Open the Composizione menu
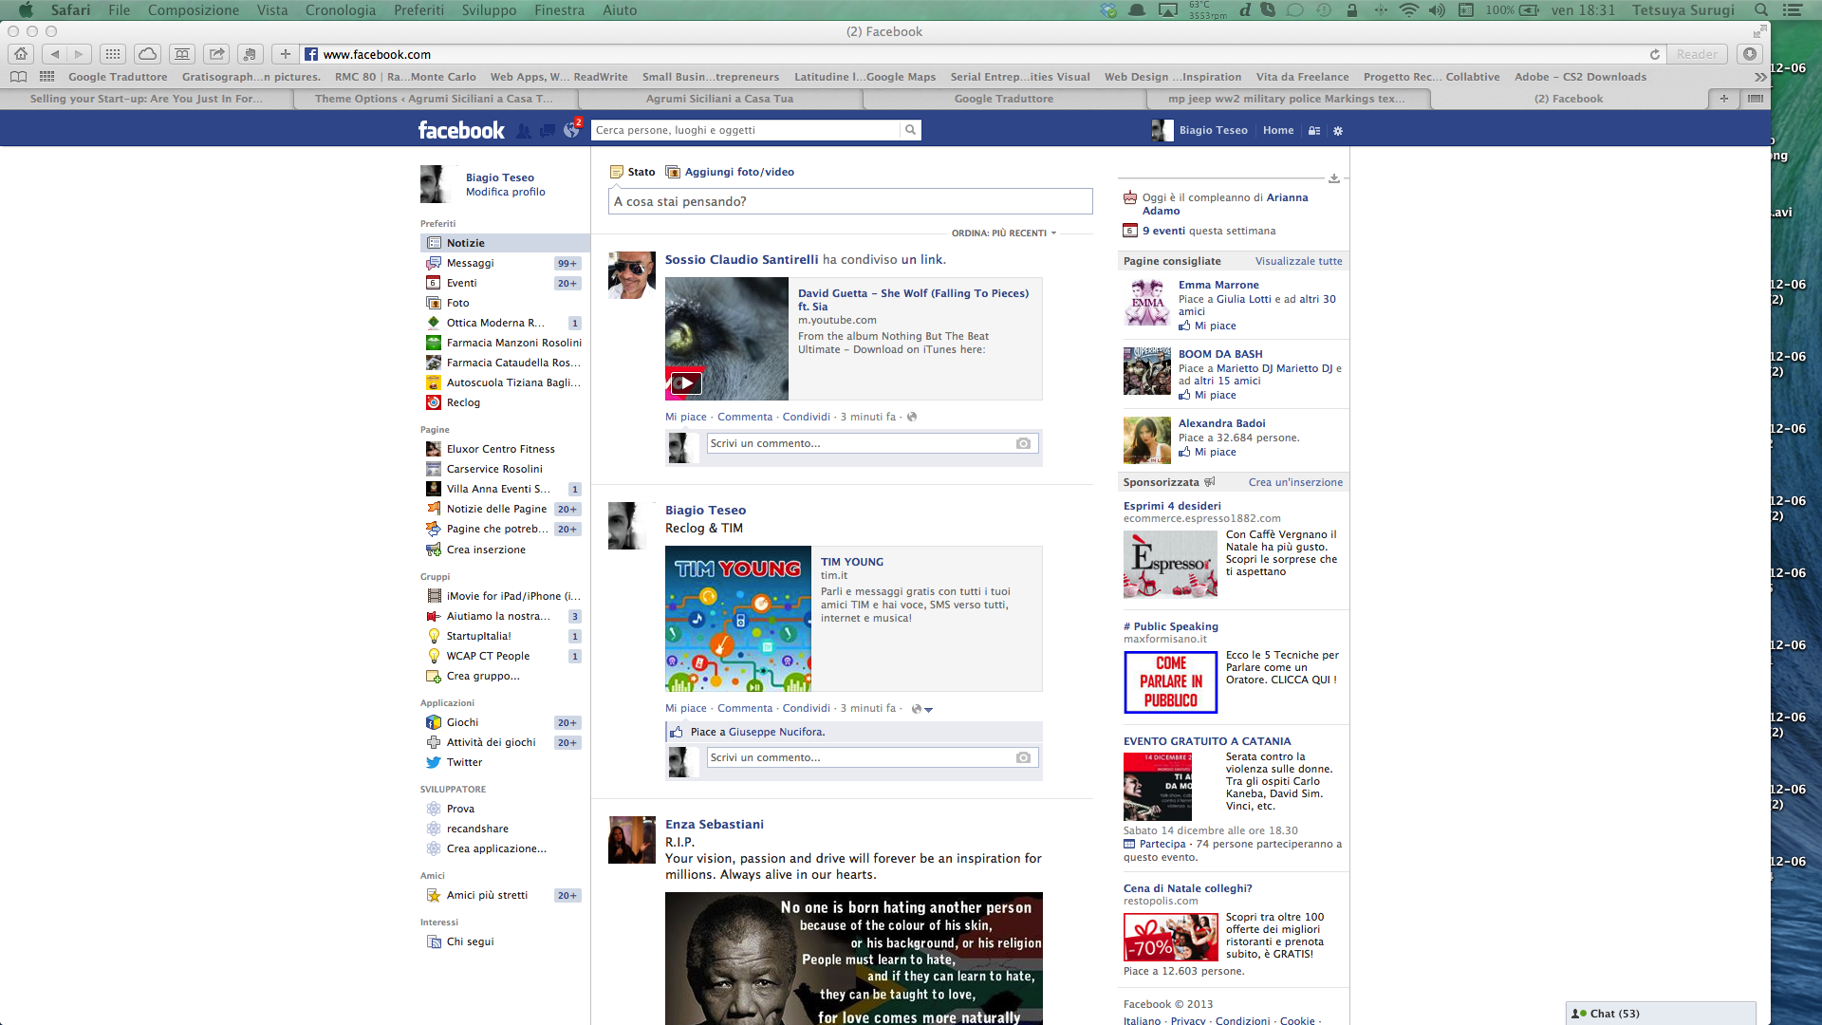 tap(194, 10)
